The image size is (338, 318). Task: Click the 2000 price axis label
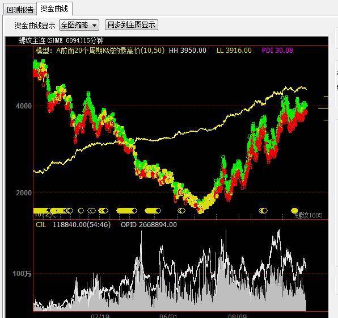tap(24, 193)
